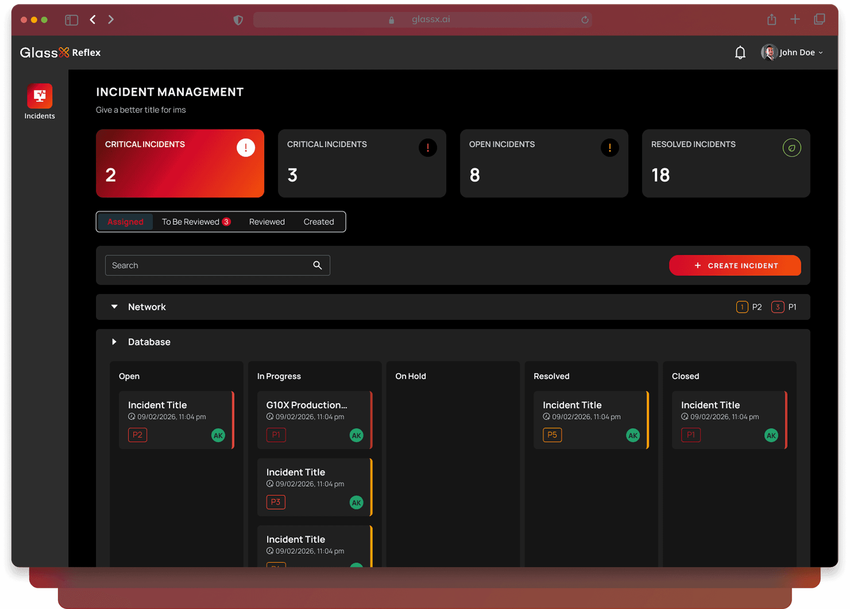Click the P1 priority badge on G10X Production incident
Image resolution: width=850 pixels, height=609 pixels.
(276, 435)
